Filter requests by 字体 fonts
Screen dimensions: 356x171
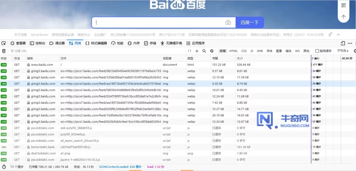click(x=269, y=51)
